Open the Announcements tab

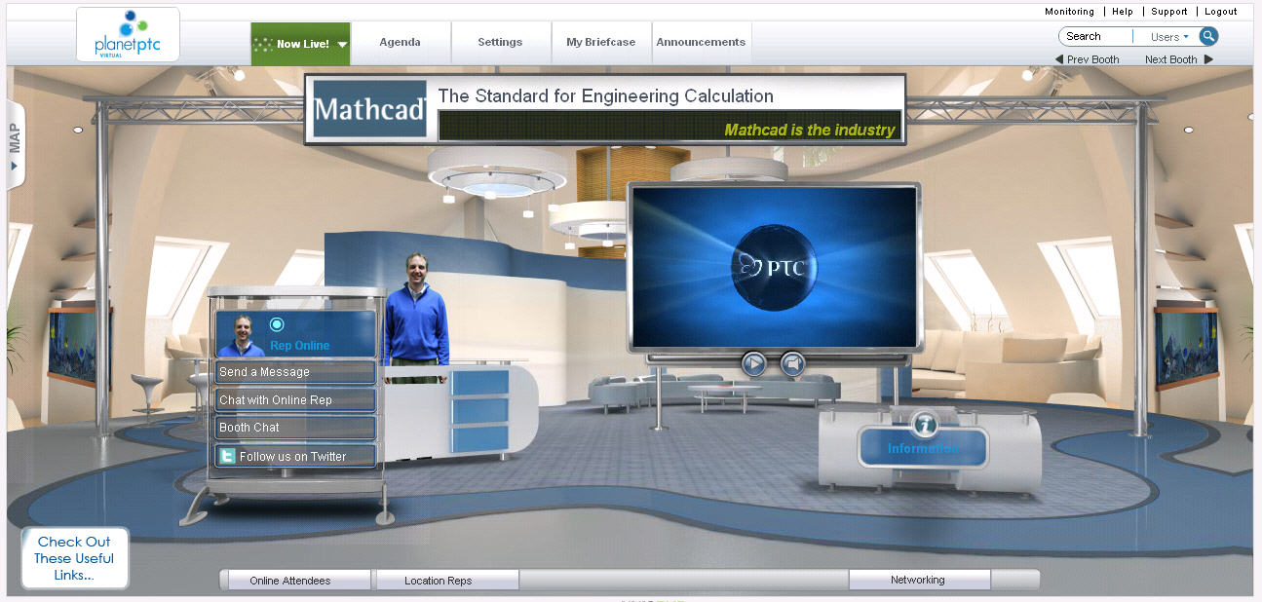point(701,43)
